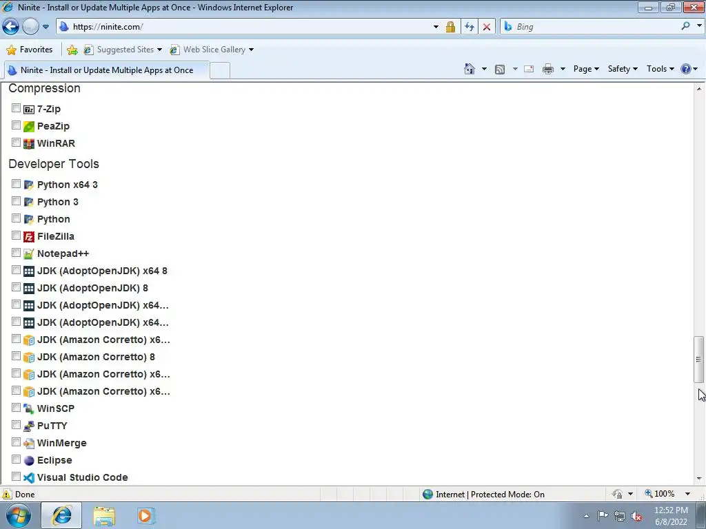Tick the Python 3 checkbox
Screen dimensions: 706x529
(17, 201)
